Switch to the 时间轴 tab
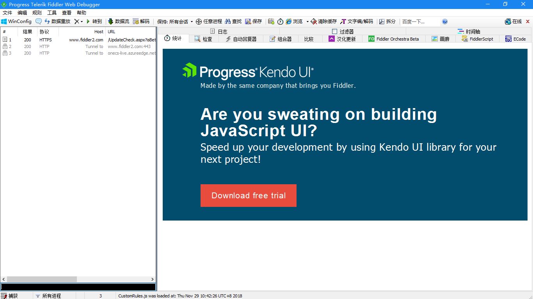Screen dimensions: 533x299 (x=469, y=31)
